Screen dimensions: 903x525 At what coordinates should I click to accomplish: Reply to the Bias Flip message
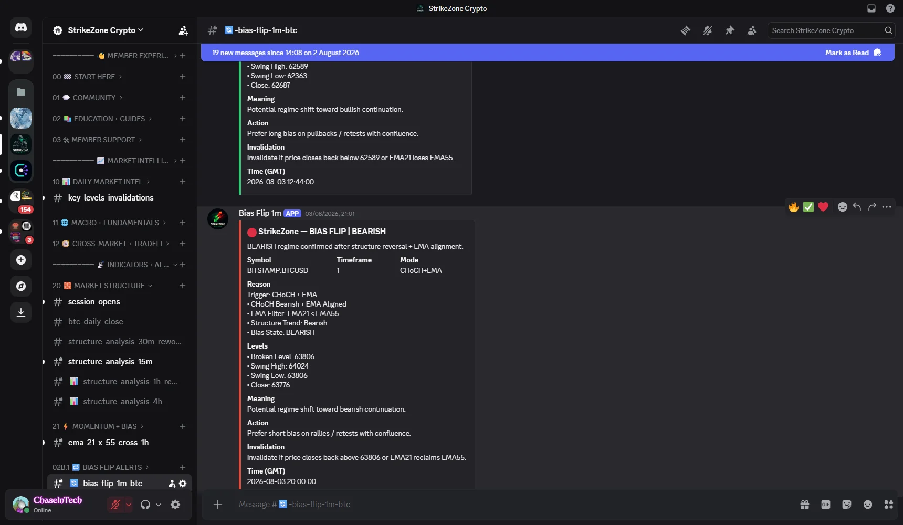coord(857,207)
